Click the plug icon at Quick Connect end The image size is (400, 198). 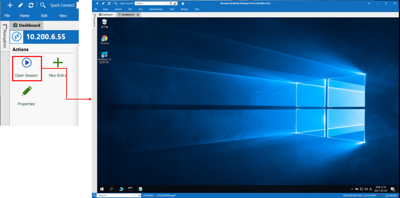click(x=175, y=3)
